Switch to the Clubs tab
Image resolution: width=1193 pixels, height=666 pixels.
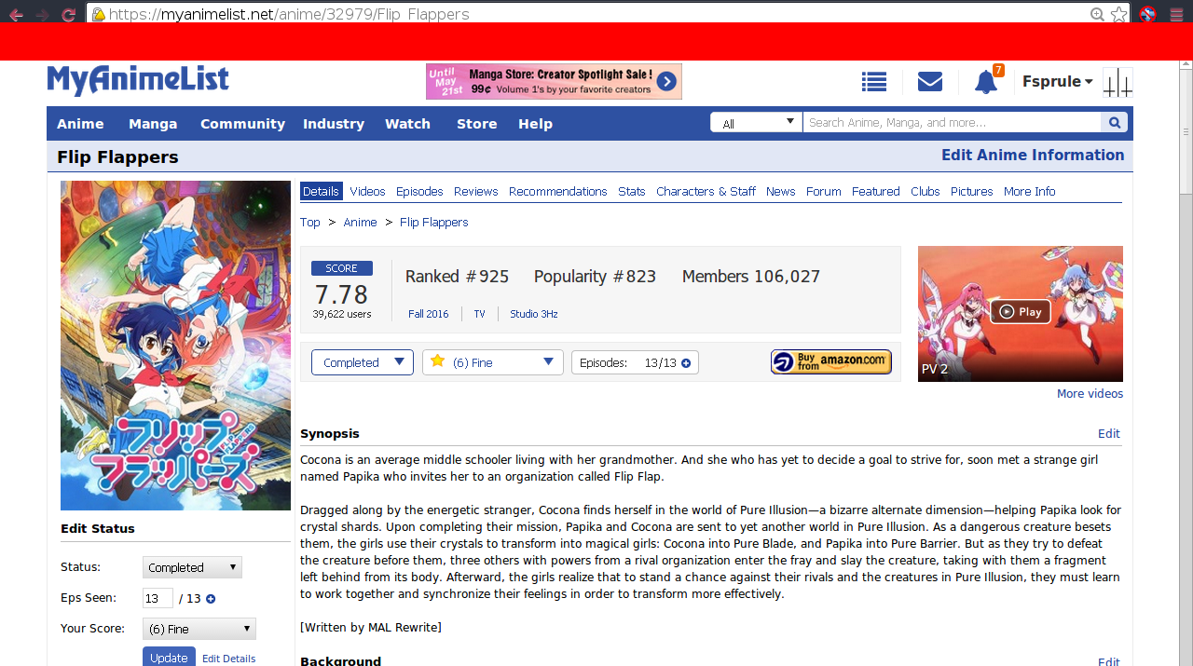point(926,191)
